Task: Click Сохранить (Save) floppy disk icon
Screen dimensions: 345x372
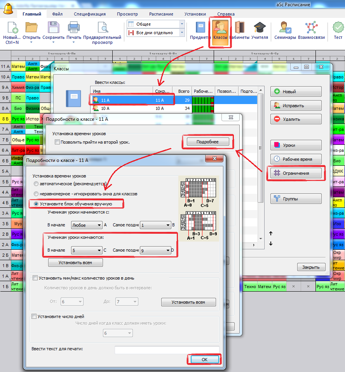Action: (x=54, y=28)
